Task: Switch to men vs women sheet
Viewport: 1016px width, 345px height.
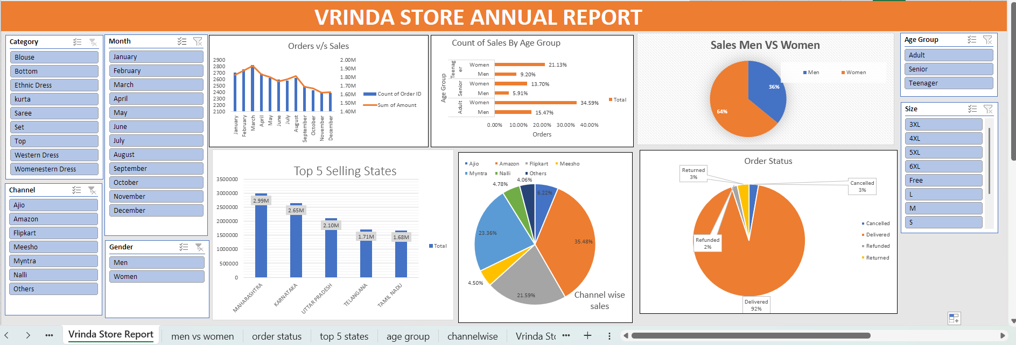Action: coord(202,336)
